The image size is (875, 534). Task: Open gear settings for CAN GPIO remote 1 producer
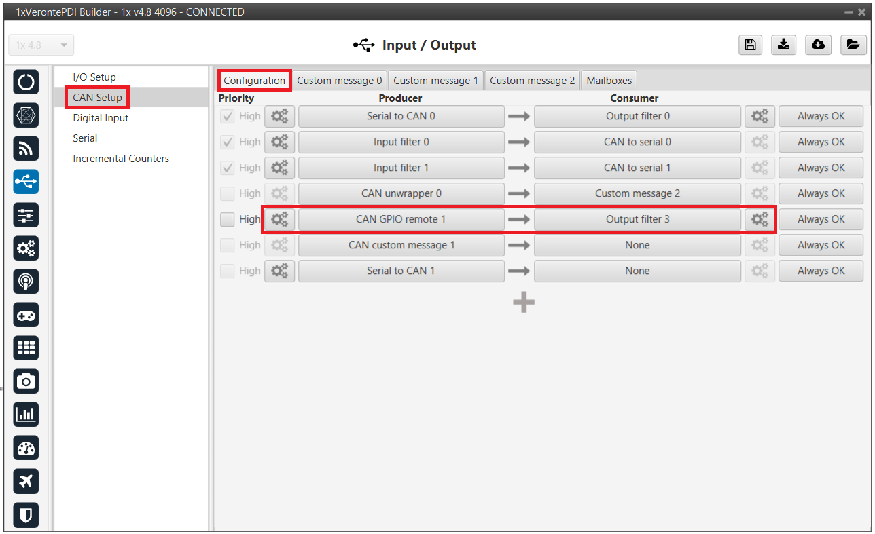[x=279, y=219]
